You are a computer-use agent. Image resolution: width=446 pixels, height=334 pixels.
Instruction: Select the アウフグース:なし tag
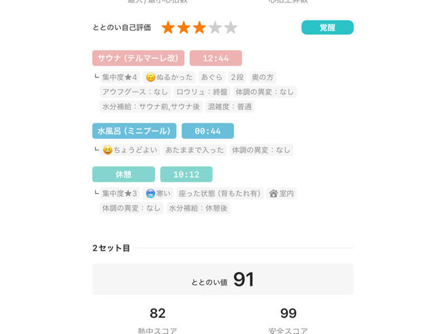tap(135, 92)
